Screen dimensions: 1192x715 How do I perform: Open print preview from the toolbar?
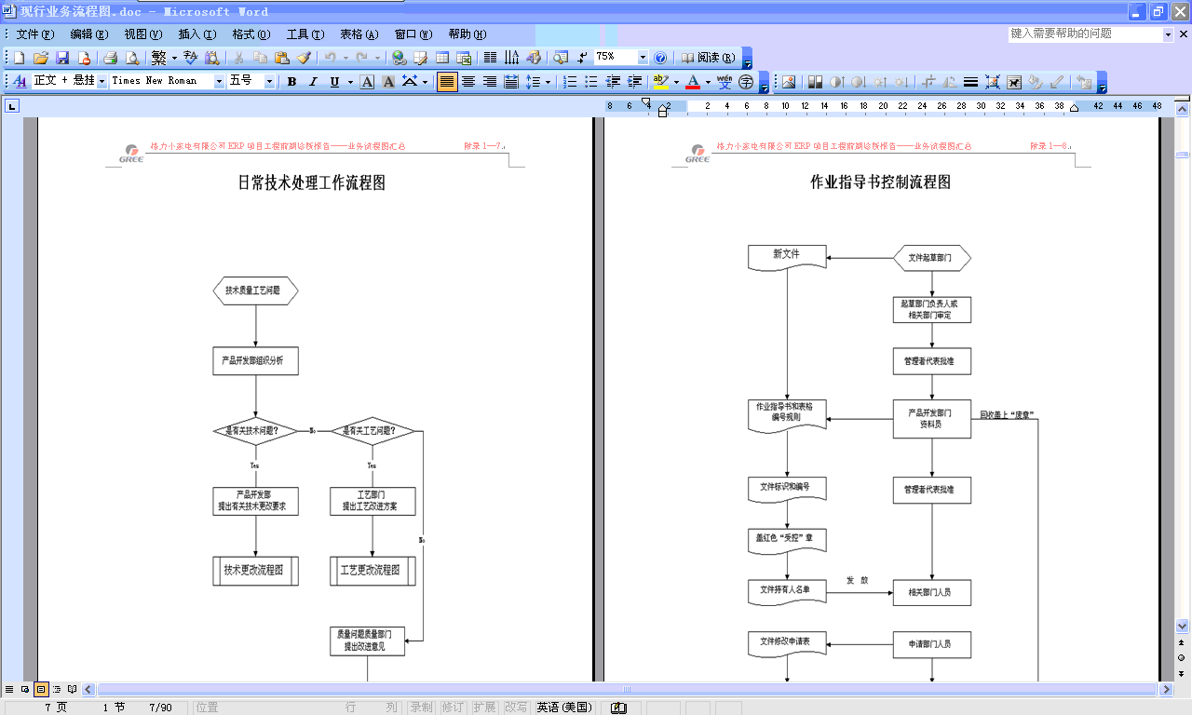pos(132,58)
